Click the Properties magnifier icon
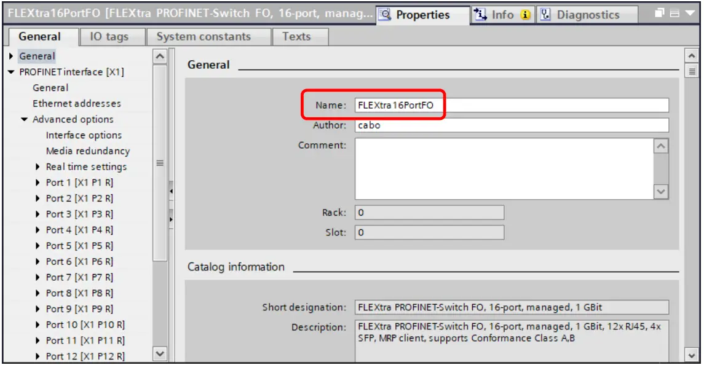 (x=386, y=15)
